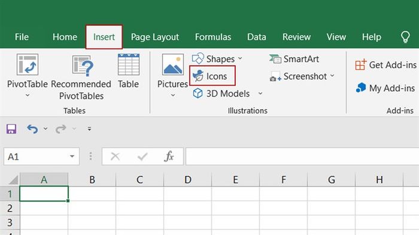Open the Tell Me lightbulb
Image resolution: width=419 pixels, height=235 pixels.
tap(405, 37)
